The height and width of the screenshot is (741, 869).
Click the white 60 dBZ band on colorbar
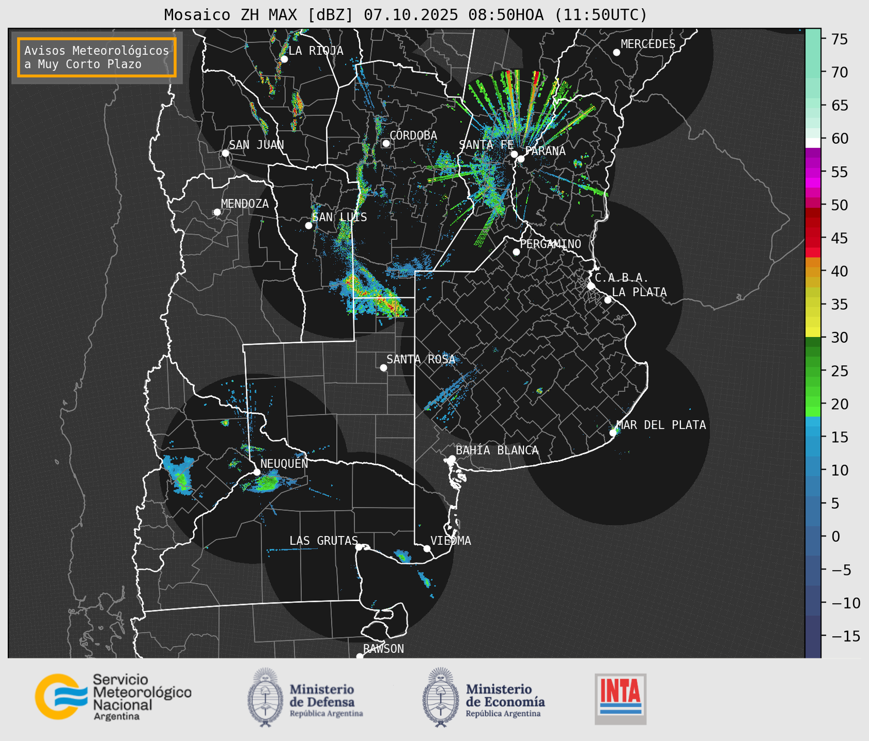812,142
